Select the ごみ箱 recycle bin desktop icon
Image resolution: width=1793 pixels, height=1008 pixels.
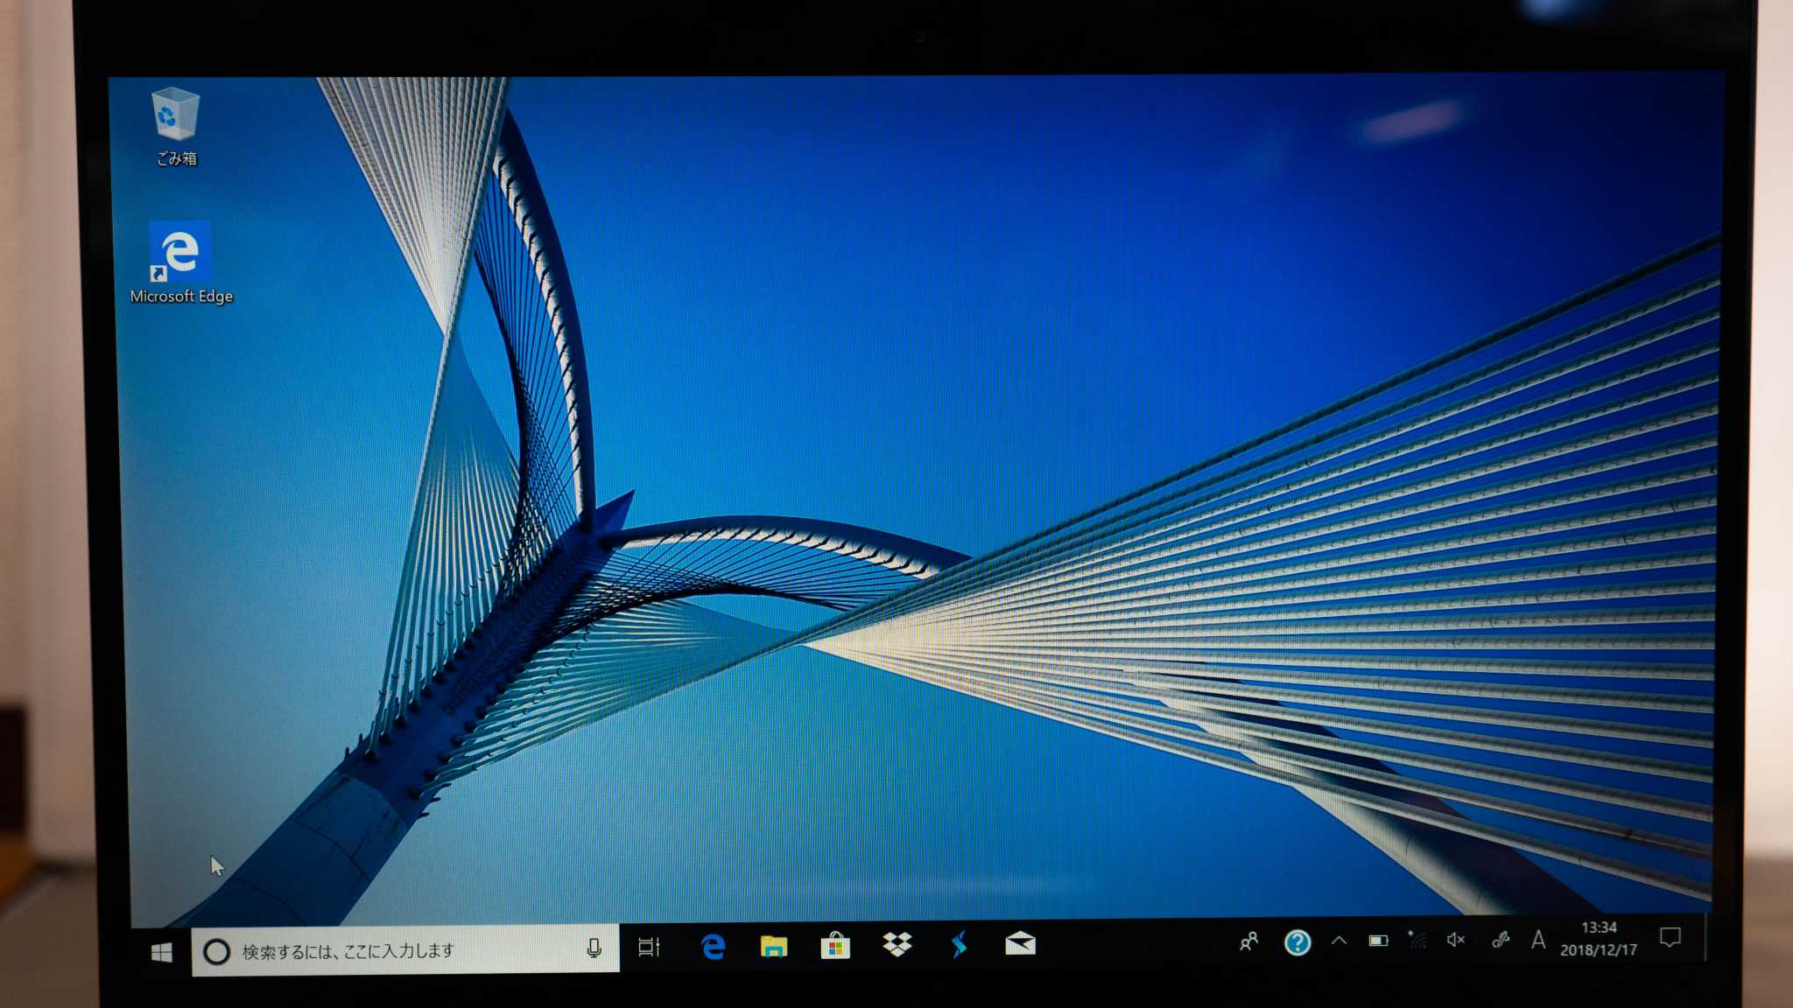(x=176, y=127)
